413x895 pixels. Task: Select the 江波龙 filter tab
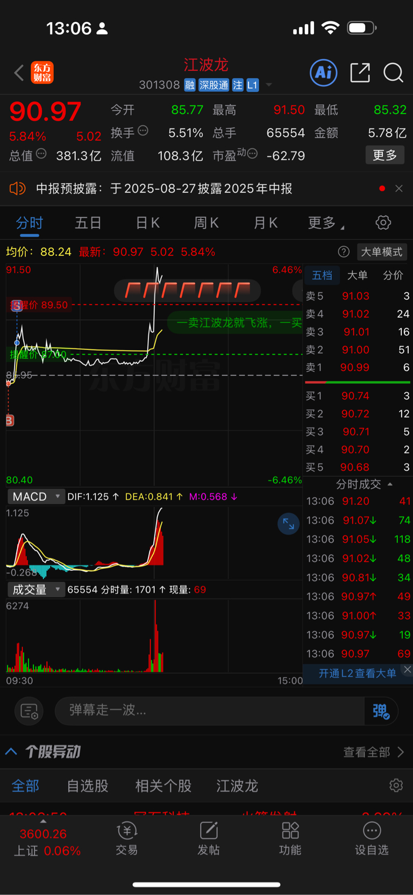click(x=237, y=786)
